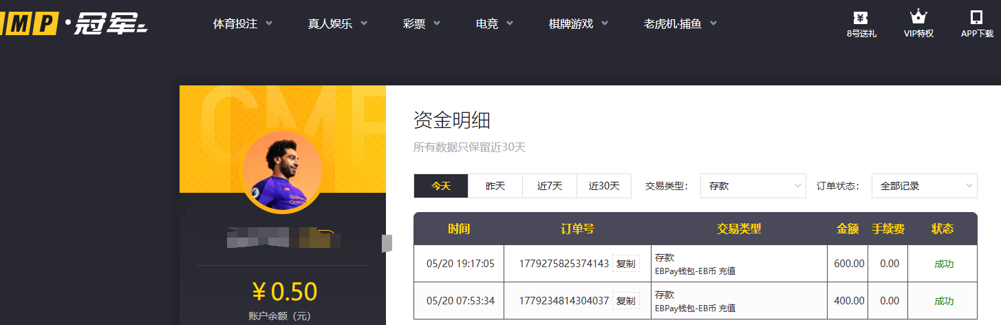
Task: Click the order number text 1779234814304037
Action: point(564,301)
